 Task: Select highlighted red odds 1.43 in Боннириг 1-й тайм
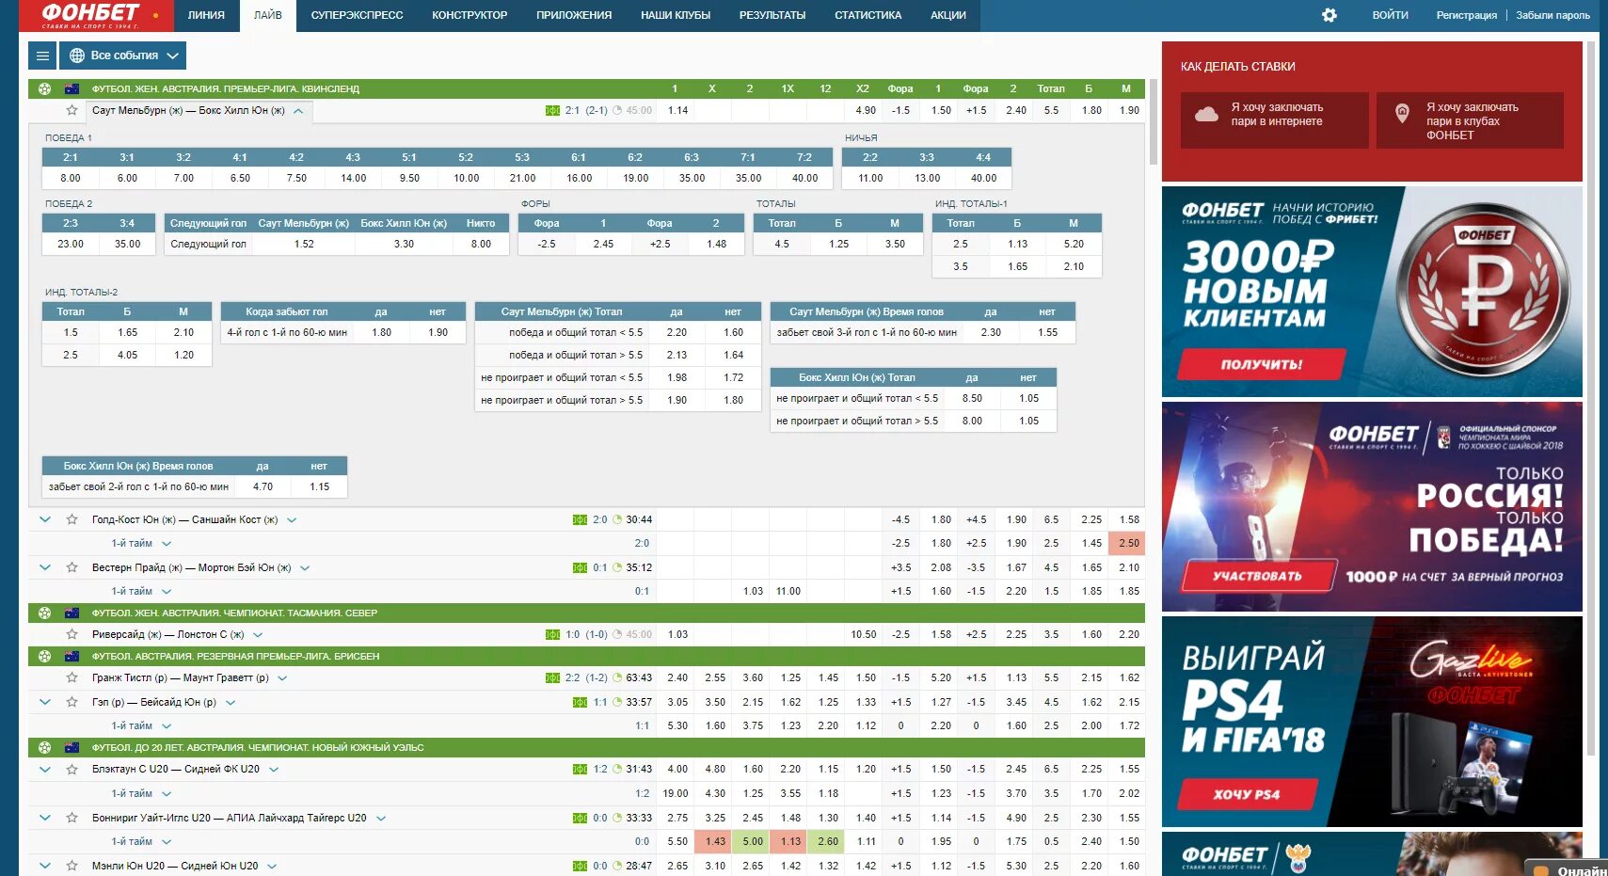tap(715, 841)
